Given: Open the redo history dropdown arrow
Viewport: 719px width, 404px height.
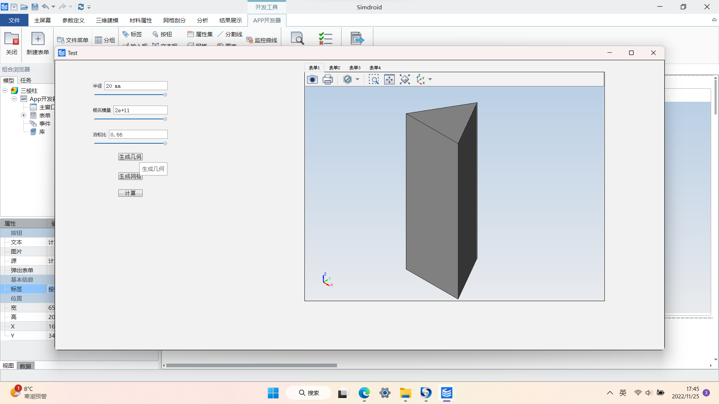Looking at the screenshot, I should coord(70,7).
